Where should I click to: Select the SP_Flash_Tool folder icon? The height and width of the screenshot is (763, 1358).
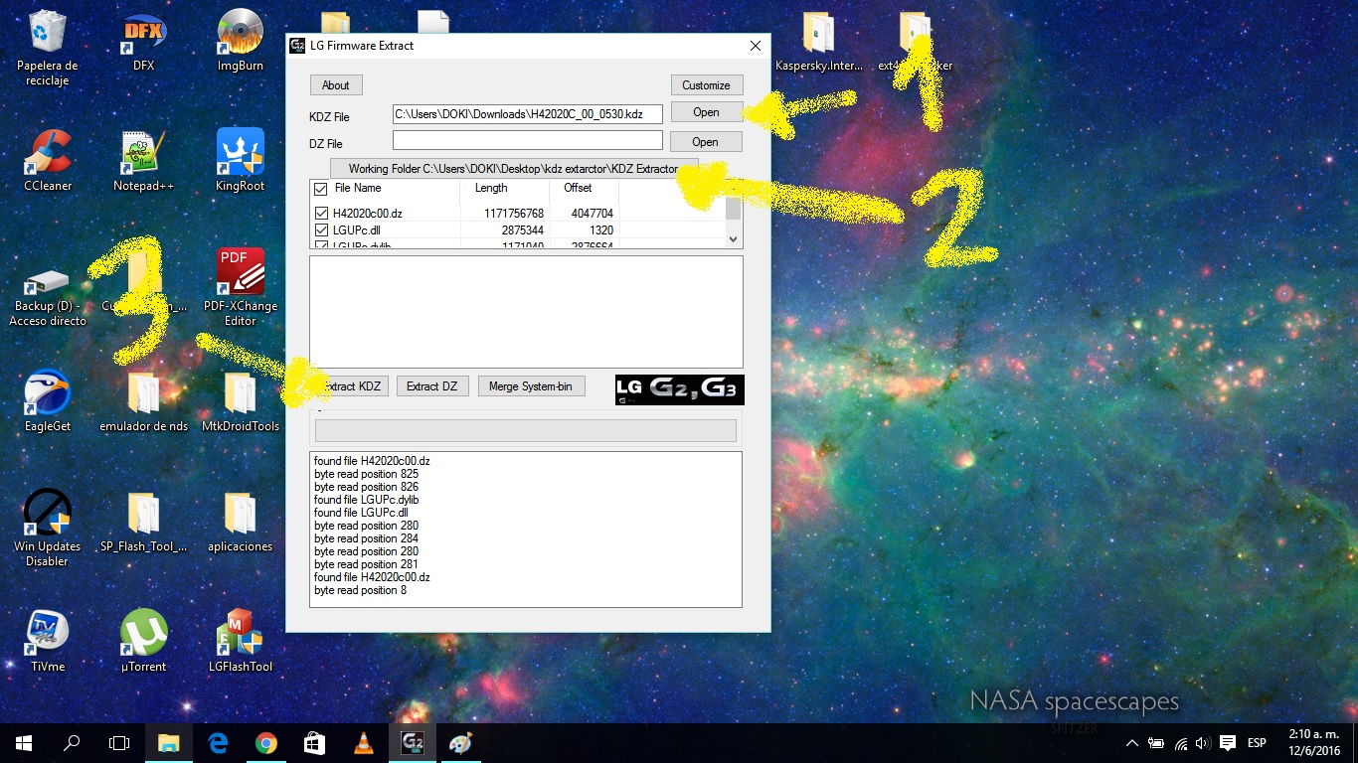143,522
